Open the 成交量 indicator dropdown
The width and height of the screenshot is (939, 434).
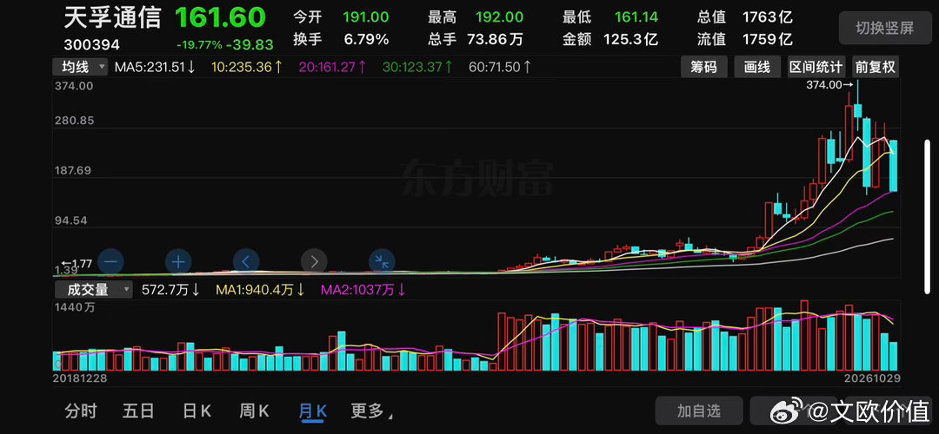click(x=93, y=290)
